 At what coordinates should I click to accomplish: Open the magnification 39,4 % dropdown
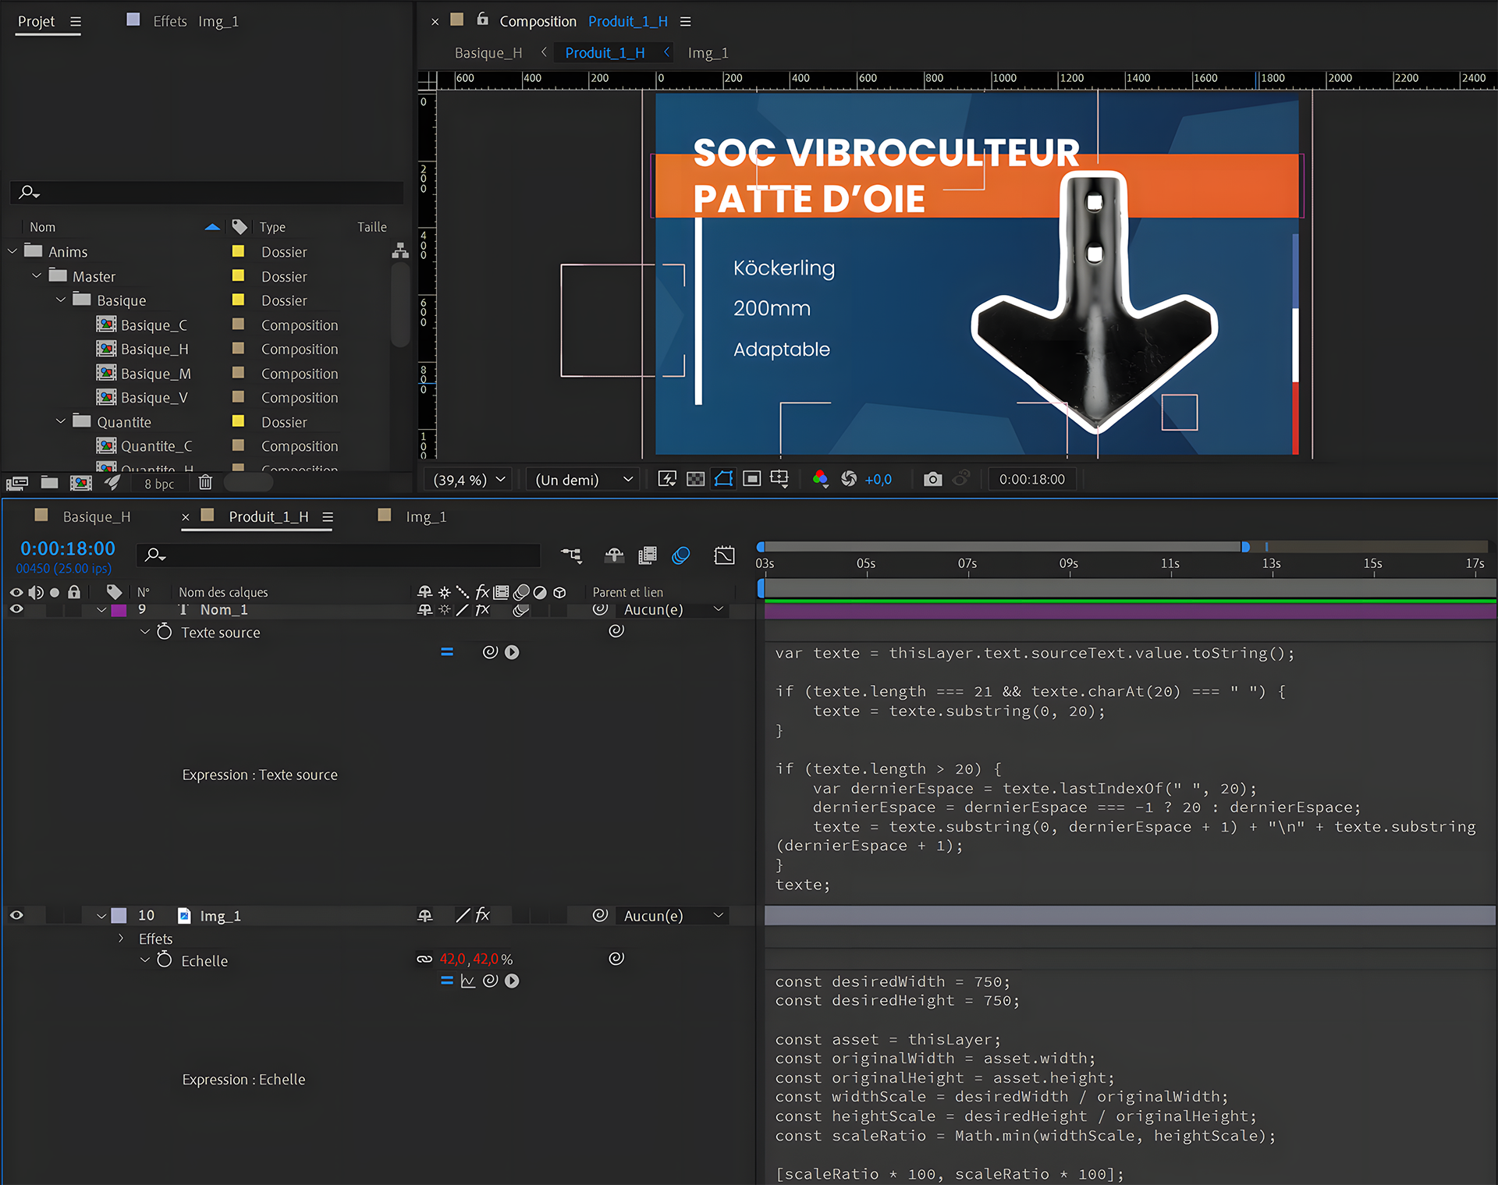(x=470, y=479)
